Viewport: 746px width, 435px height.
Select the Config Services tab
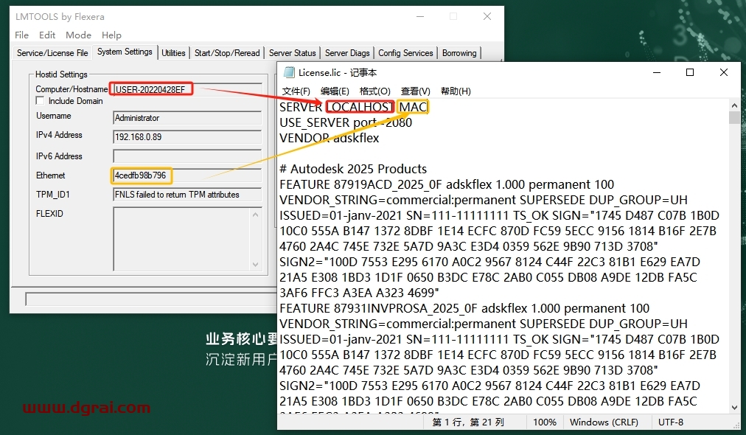click(x=405, y=53)
